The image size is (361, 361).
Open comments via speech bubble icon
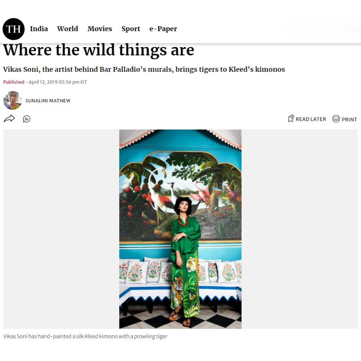click(27, 119)
